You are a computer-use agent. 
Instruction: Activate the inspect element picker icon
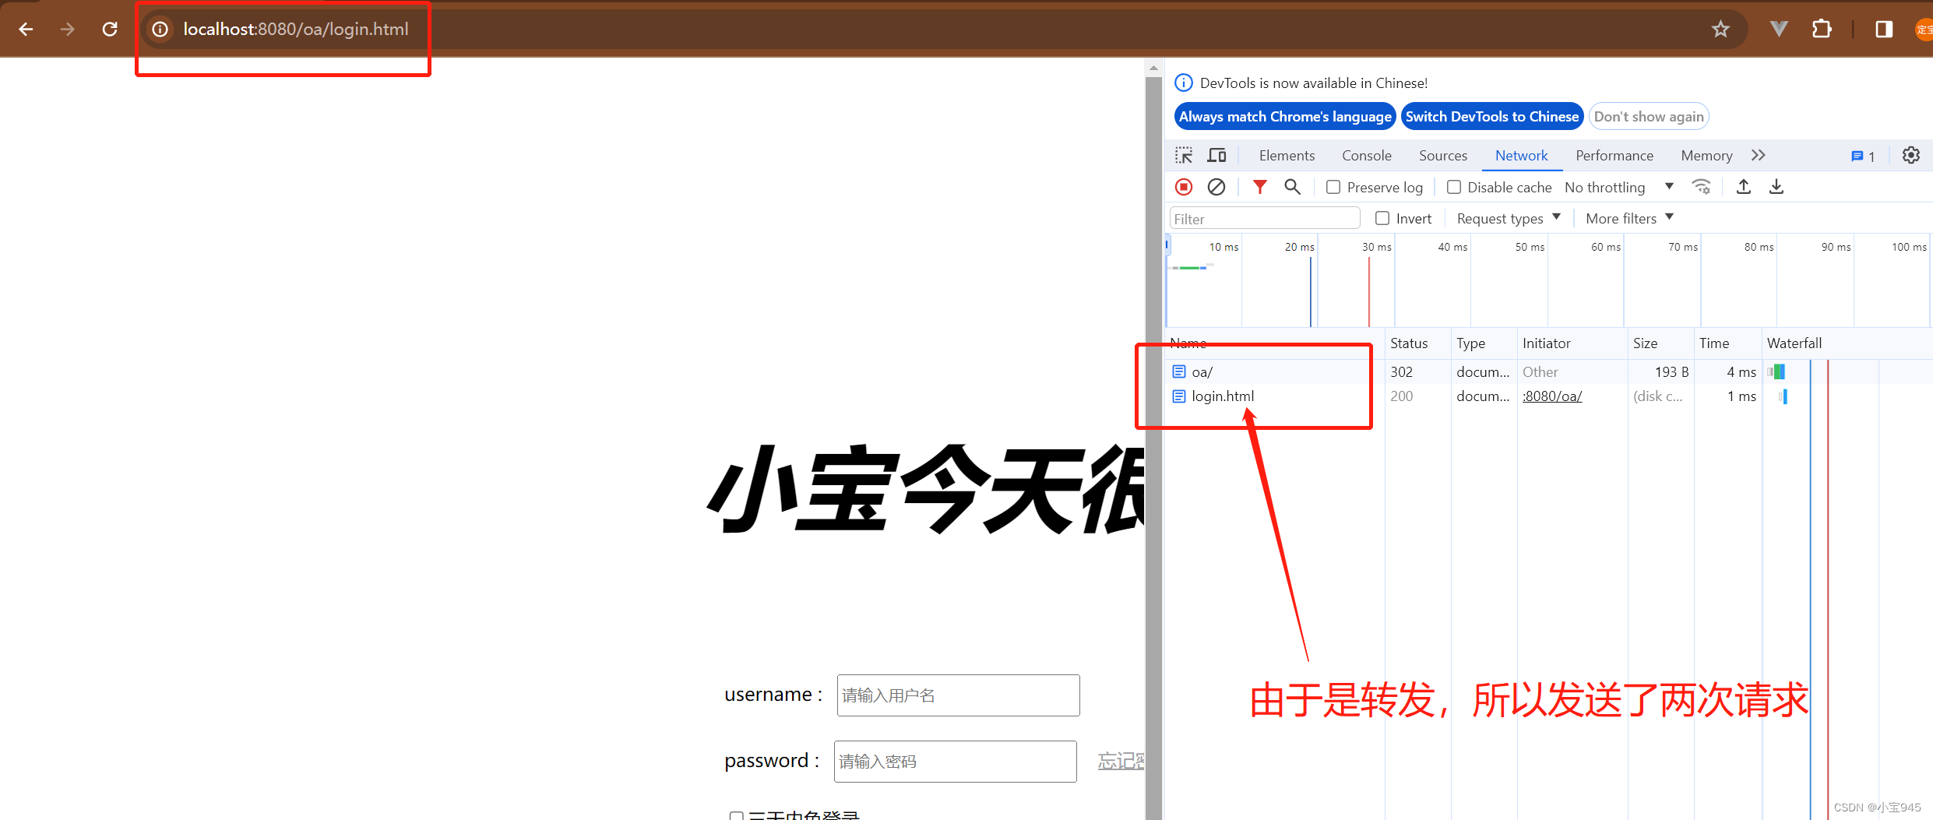(1184, 156)
